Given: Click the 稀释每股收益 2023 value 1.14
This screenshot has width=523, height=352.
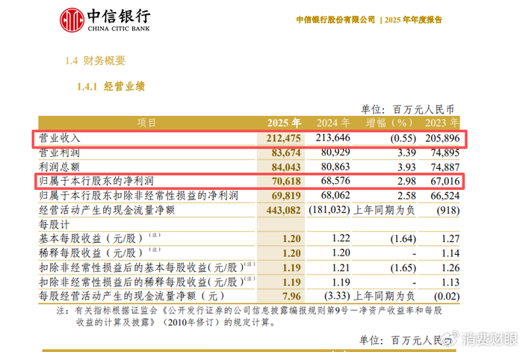Looking at the screenshot, I should point(451,253).
